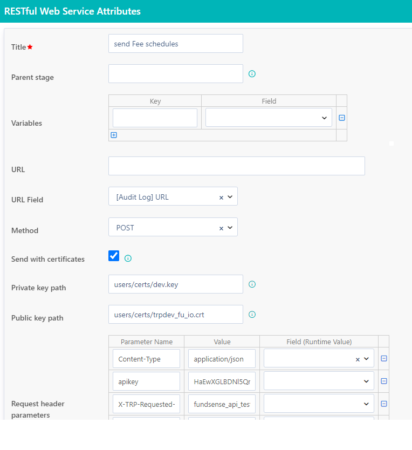Click the apikey Value field
Screen dimensions: 412x450
point(222,381)
